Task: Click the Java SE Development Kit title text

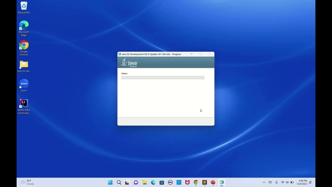Action: point(151,54)
